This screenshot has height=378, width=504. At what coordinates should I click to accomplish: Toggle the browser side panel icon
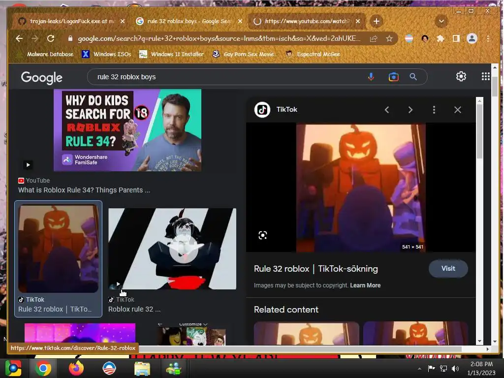(x=456, y=38)
